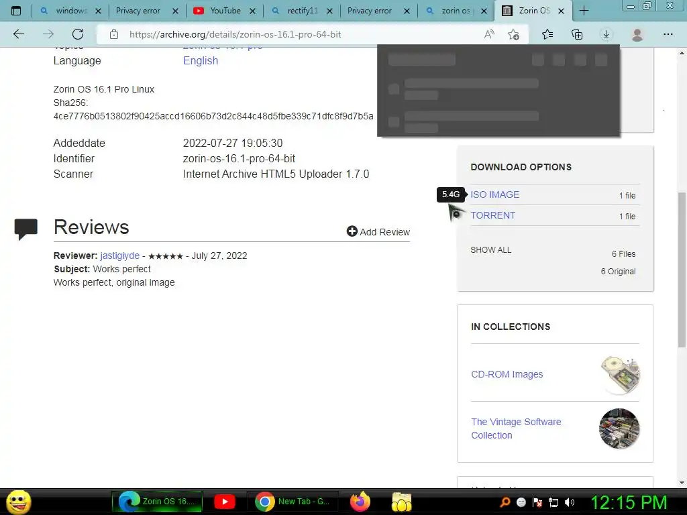
Task: Click the identifier zorin-os-16.1-pro-64-bit text
Action: (239, 158)
